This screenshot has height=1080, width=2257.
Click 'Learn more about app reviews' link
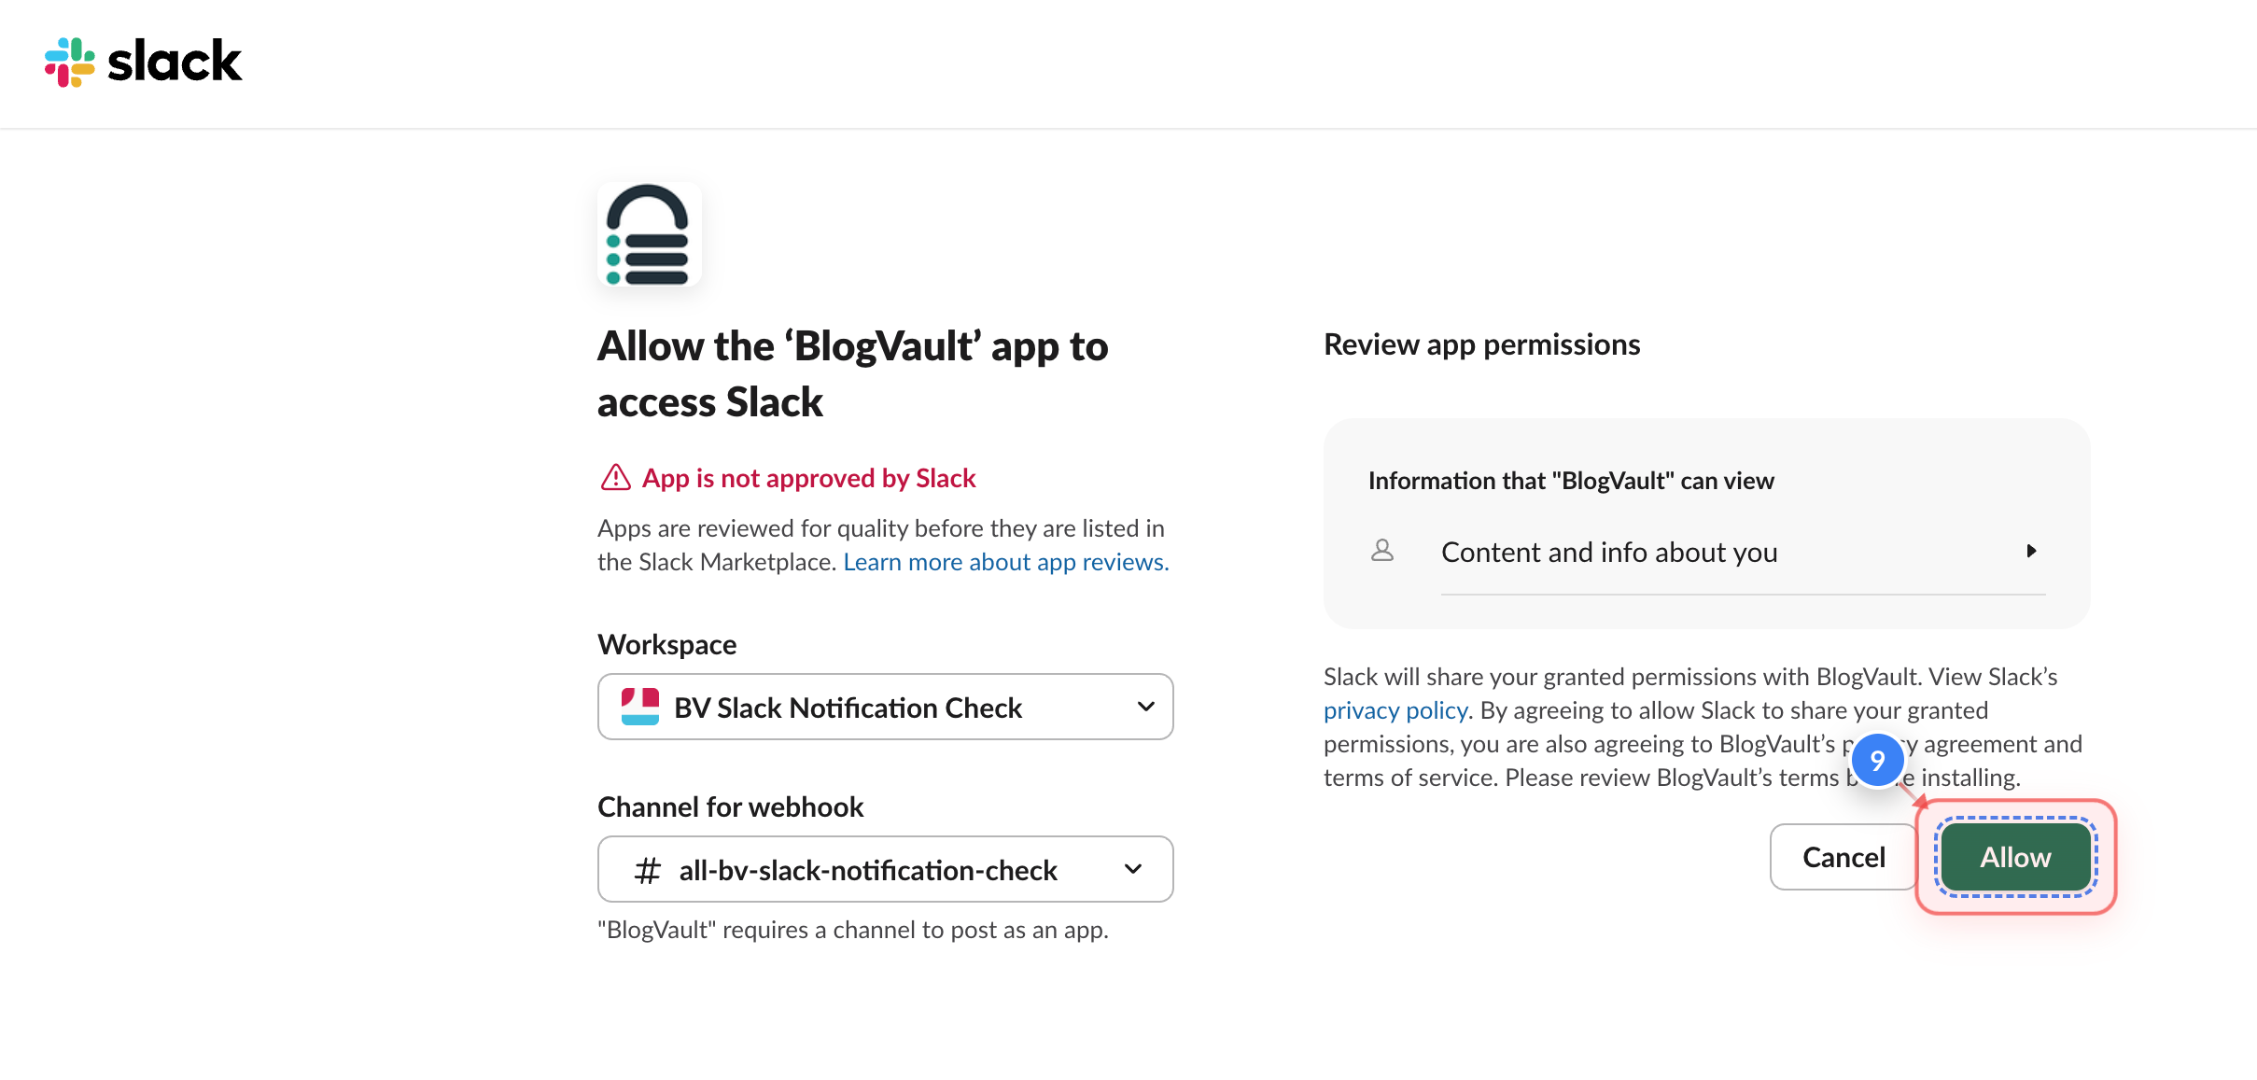(x=1004, y=561)
